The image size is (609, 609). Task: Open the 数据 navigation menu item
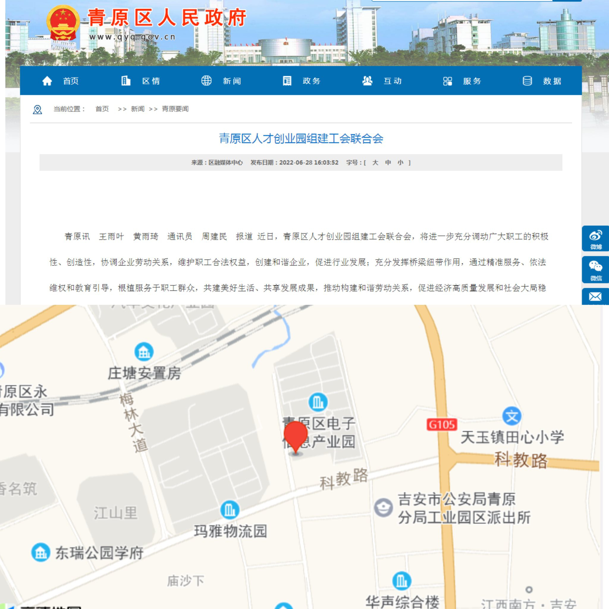click(552, 81)
